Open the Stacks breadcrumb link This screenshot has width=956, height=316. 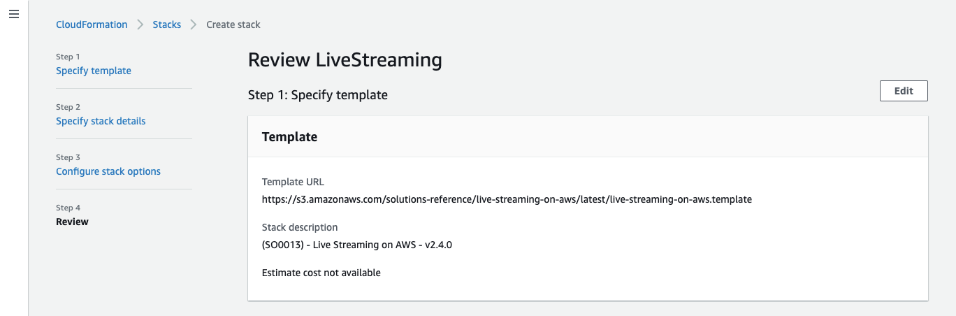(x=167, y=24)
